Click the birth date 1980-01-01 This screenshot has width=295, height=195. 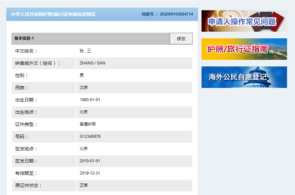(90, 100)
